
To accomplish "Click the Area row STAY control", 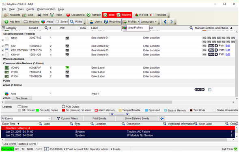I will 198,90.
